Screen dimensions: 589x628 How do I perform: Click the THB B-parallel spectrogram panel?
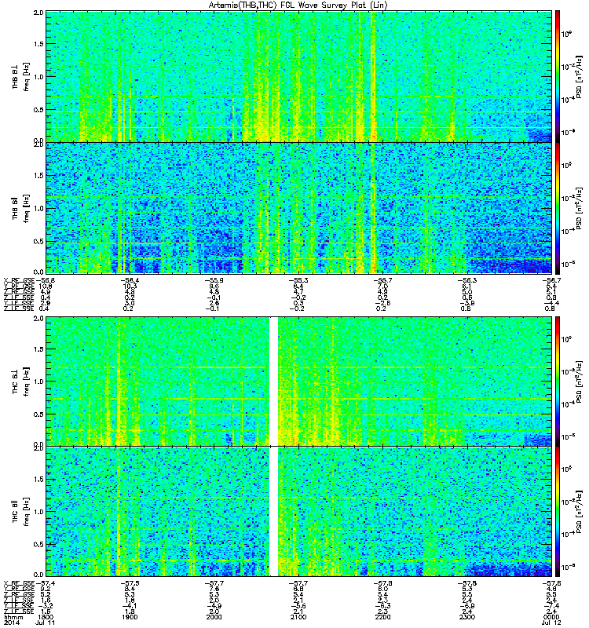(x=298, y=208)
